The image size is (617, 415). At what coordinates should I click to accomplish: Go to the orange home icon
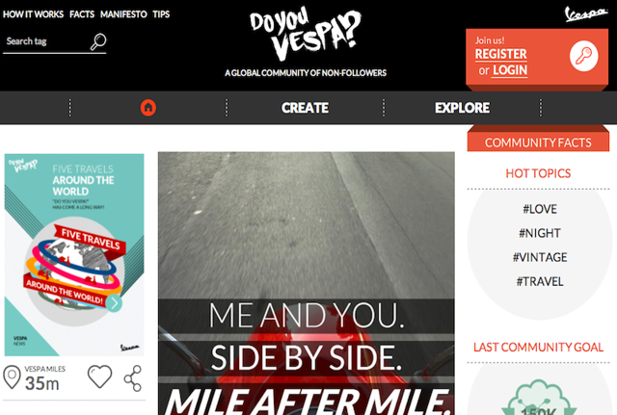pos(148,108)
